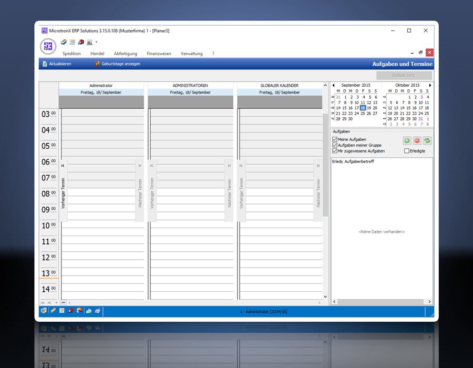Click the plus navigator button below planner
473x368 pixels.
[56, 302]
